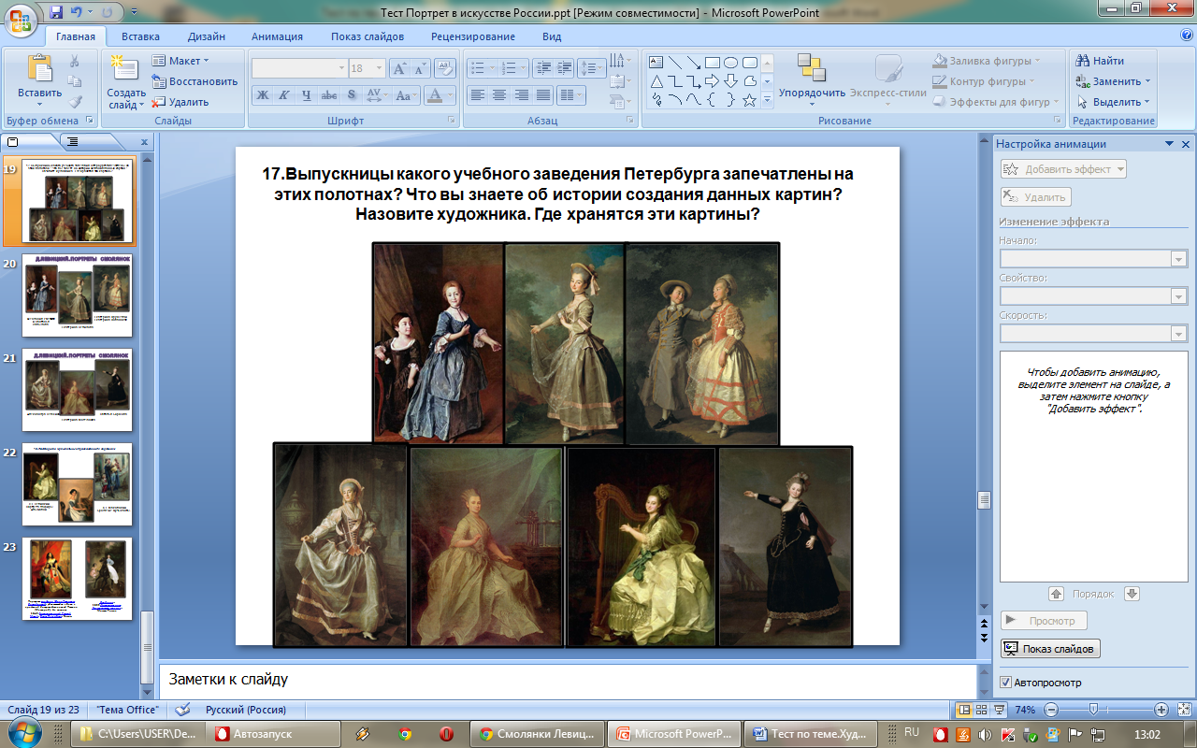Apply text shadow with the S button
The image size is (1197, 748).
click(x=351, y=95)
